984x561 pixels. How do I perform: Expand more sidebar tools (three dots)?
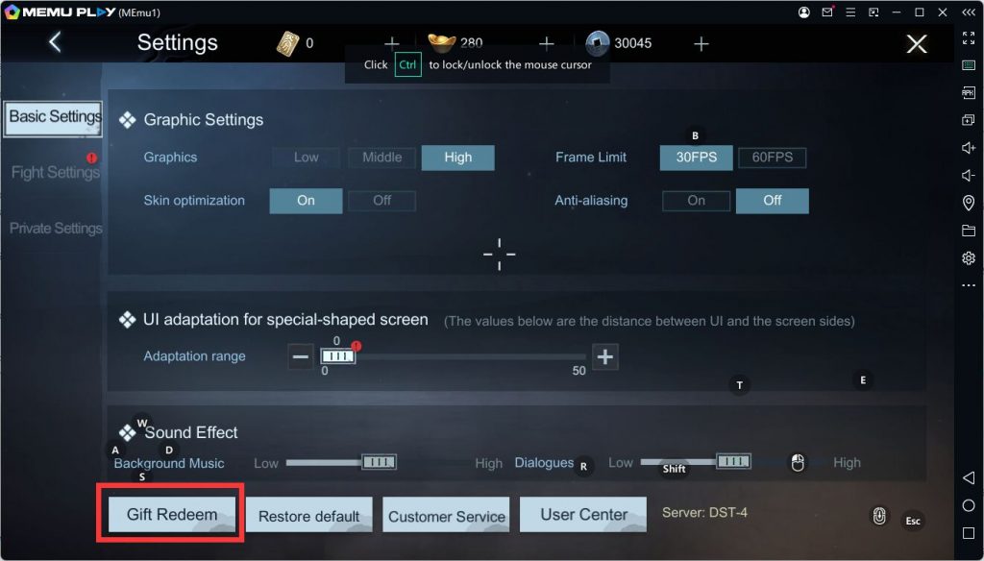(x=969, y=285)
